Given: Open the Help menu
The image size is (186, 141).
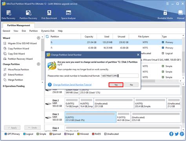Looking at the screenshot, I should tap(60, 31).
